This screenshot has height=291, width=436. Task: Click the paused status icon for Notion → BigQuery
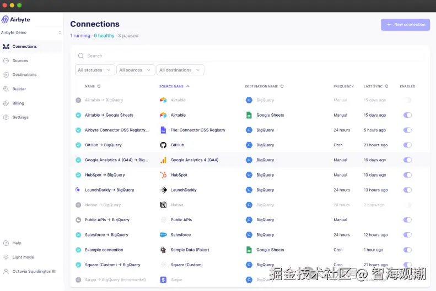(78, 205)
